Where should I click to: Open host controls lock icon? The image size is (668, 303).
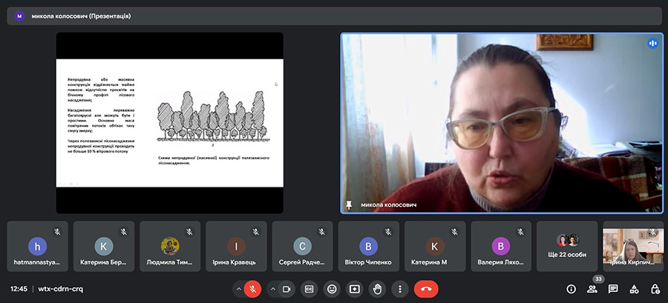click(x=655, y=289)
